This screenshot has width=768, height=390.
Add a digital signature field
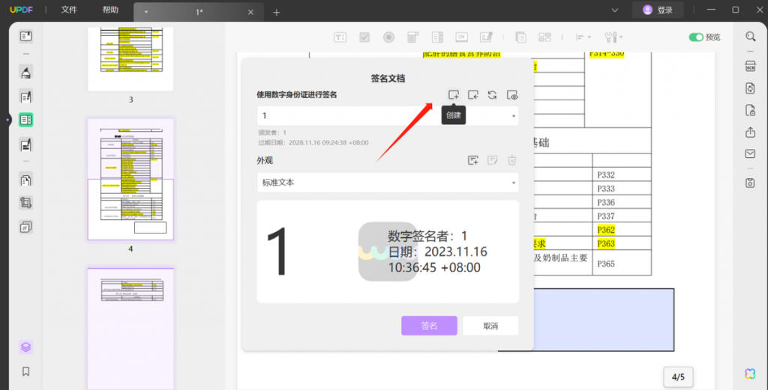pos(486,37)
